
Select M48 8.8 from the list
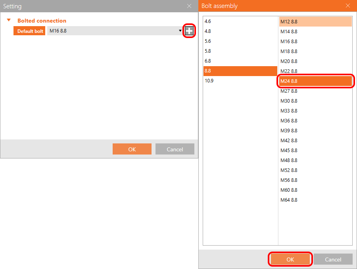tap(315, 160)
